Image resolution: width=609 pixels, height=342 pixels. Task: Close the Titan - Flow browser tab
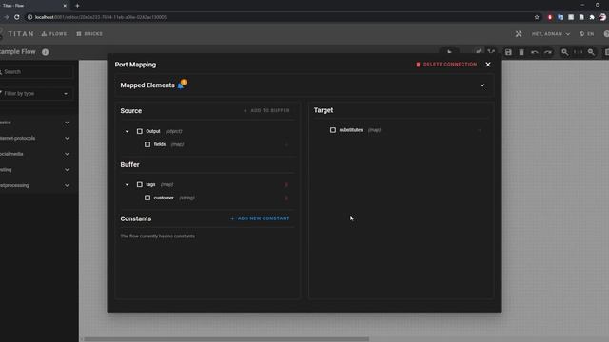click(x=65, y=6)
